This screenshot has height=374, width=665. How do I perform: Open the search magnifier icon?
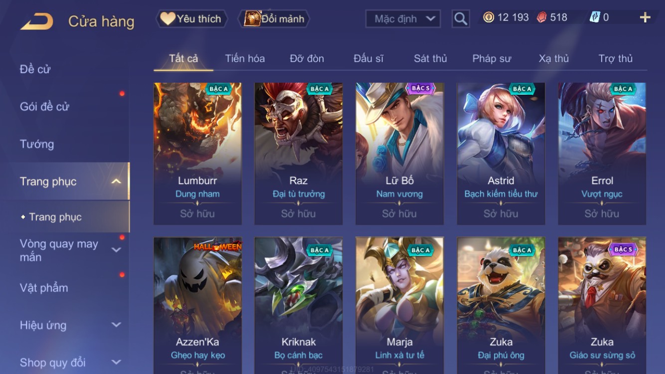461,19
